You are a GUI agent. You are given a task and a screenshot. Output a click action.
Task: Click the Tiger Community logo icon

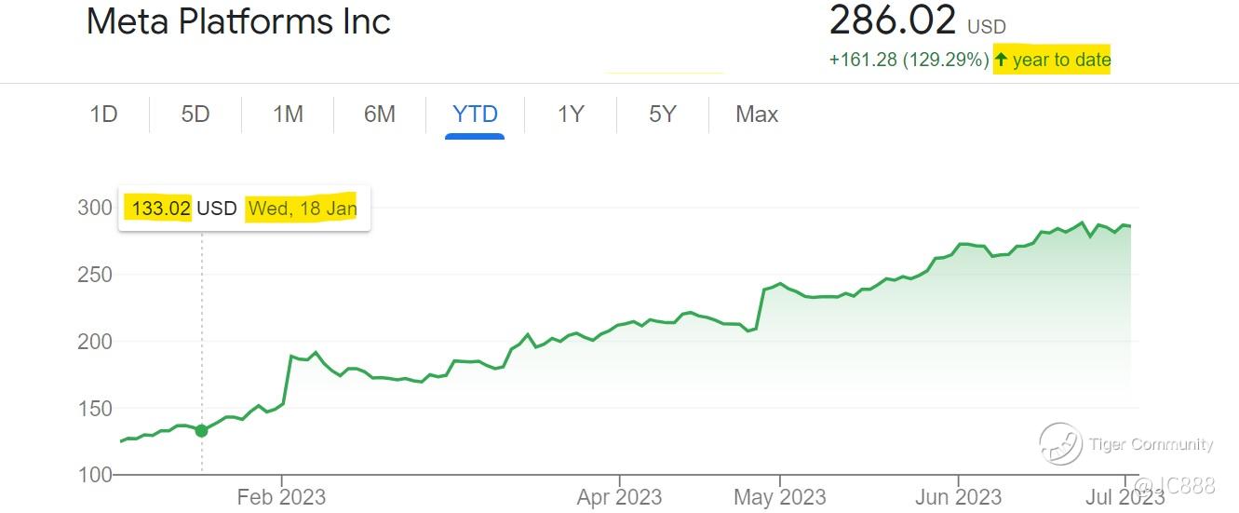tap(1060, 444)
